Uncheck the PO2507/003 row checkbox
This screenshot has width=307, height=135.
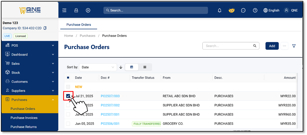click(x=68, y=96)
